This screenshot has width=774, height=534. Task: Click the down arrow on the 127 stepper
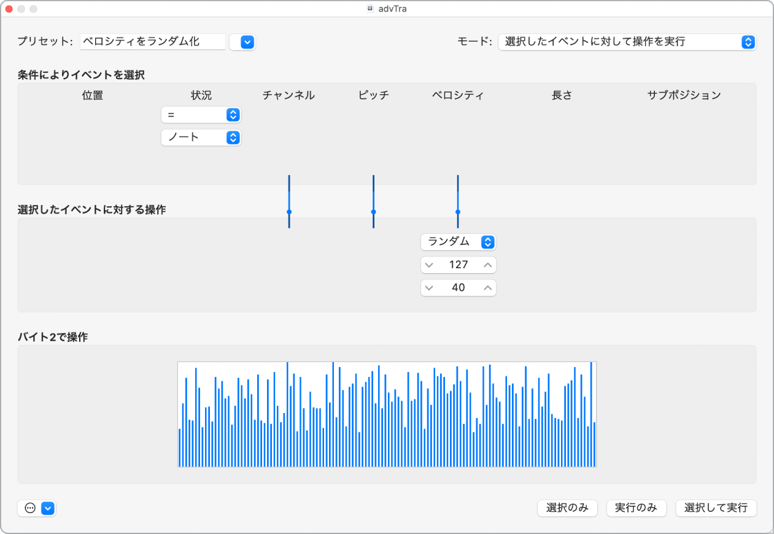pos(428,265)
